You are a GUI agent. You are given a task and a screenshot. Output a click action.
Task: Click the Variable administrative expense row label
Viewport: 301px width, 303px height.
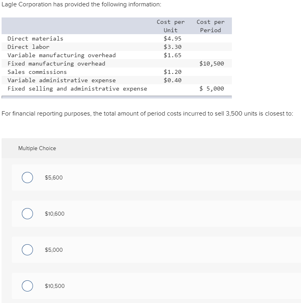(62, 80)
